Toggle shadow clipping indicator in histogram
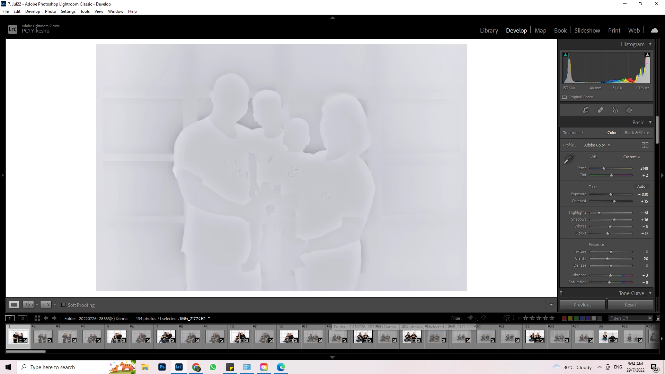The width and height of the screenshot is (665, 374). [565, 55]
